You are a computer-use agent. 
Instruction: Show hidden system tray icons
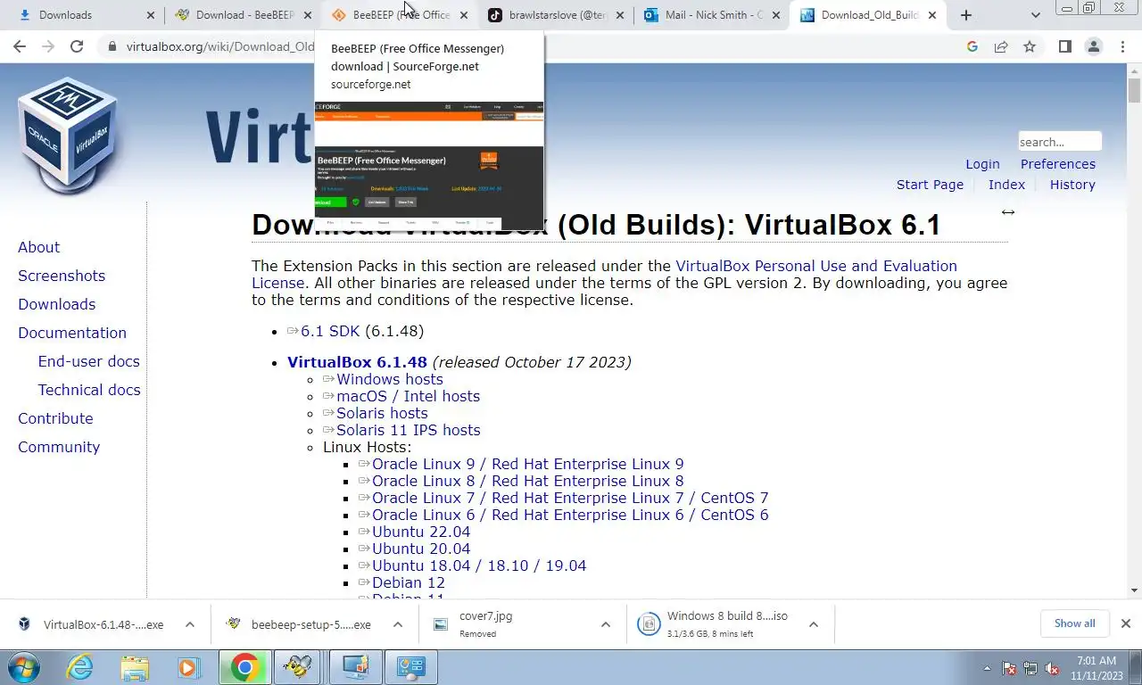pyautogui.click(x=987, y=668)
